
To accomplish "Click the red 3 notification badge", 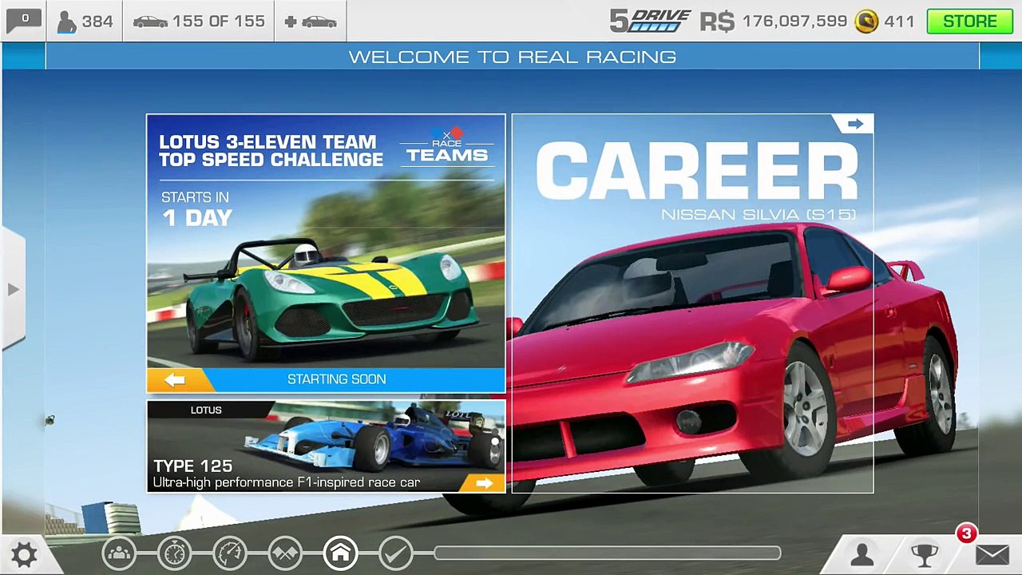I will (966, 533).
